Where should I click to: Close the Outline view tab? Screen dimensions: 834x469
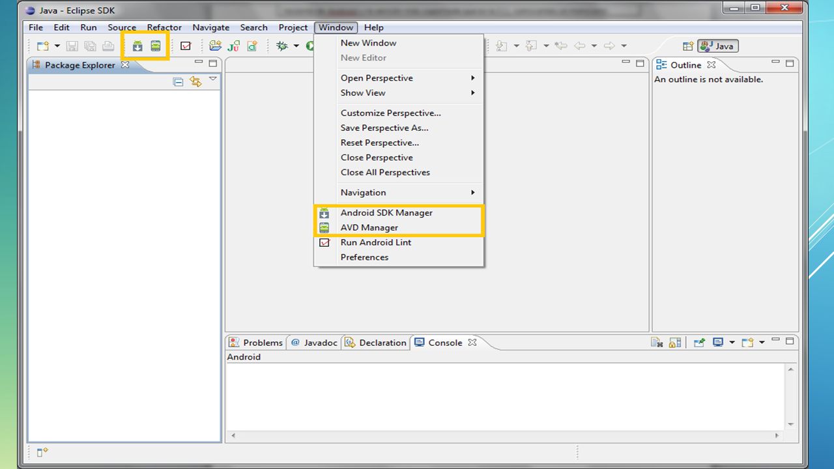tap(712, 64)
